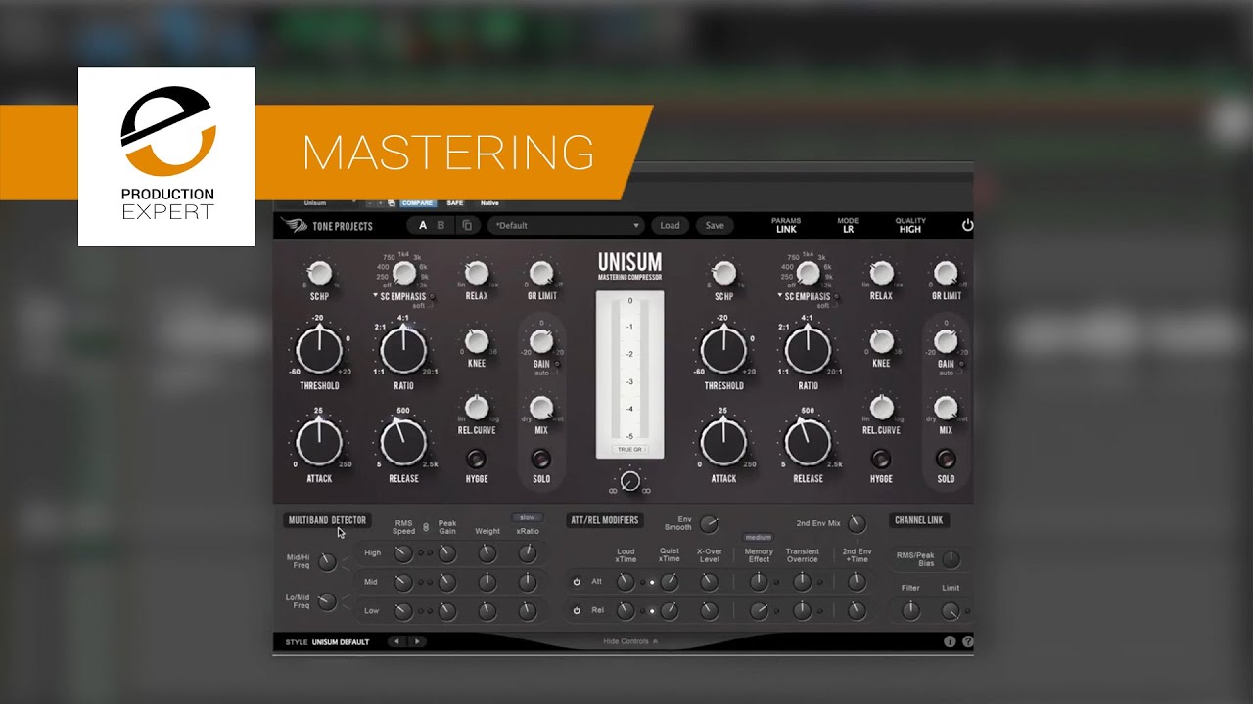Click the left RELEASE knob
1253x704 pixels.
click(403, 443)
